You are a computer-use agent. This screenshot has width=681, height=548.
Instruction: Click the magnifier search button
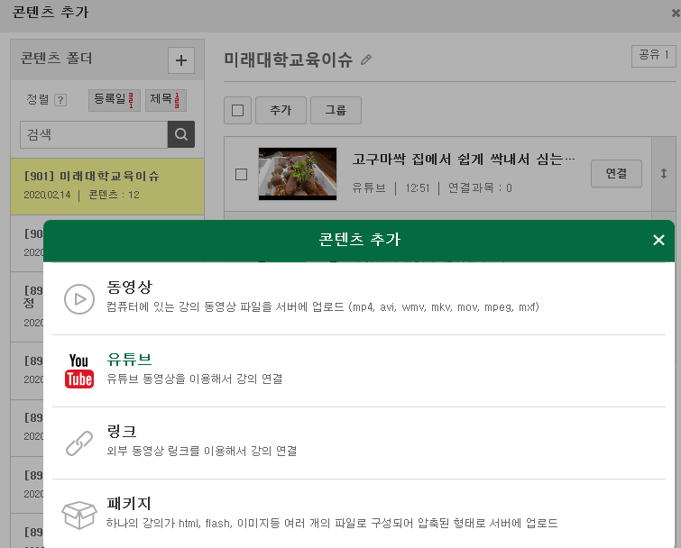(x=180, y=134)
